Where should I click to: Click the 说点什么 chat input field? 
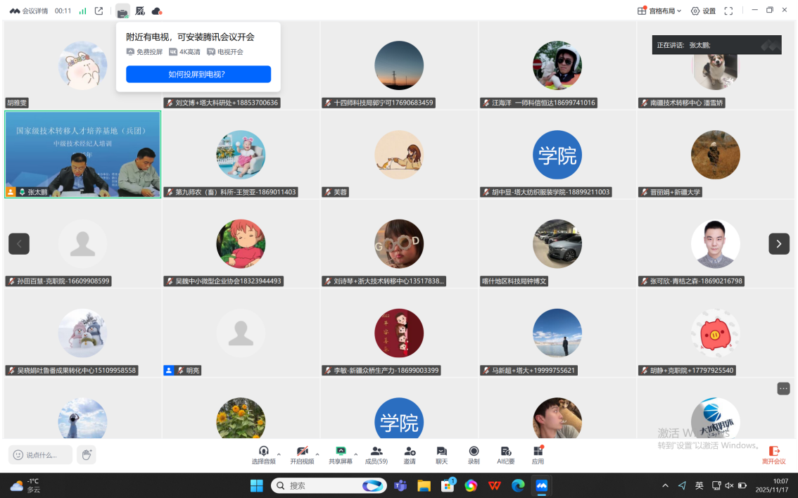(41, 455)
